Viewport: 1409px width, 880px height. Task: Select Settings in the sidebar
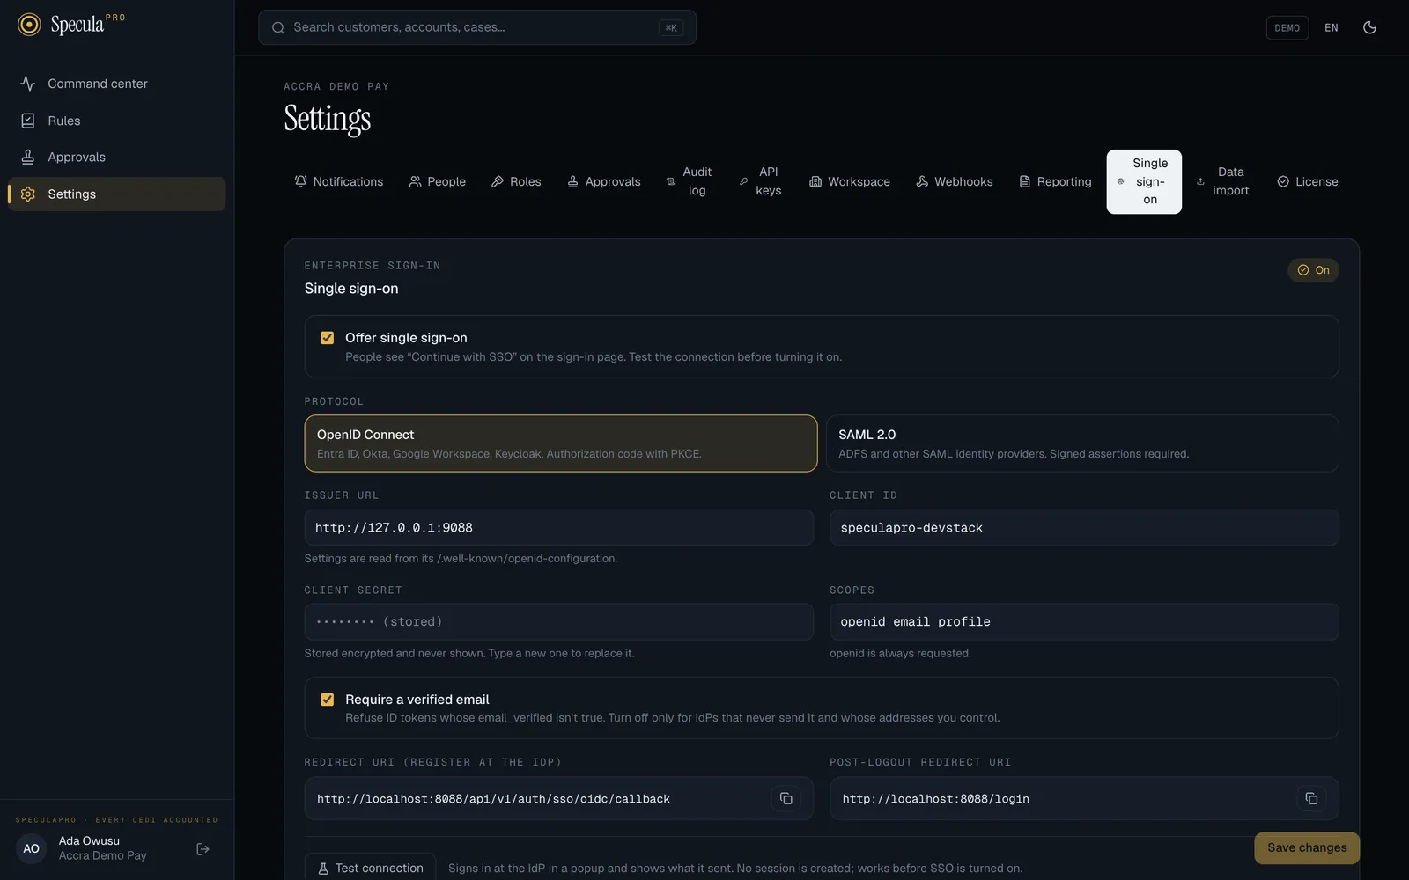pyautogui.click(x=116, y=194)
